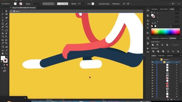Select the Direct Selection tool

pyautogui.click(x=7, y=11)
